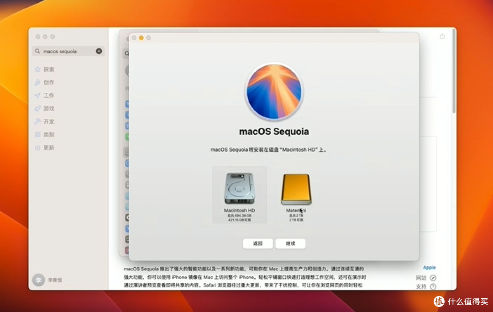Open the Apple developer link

(x=429, y=267)
